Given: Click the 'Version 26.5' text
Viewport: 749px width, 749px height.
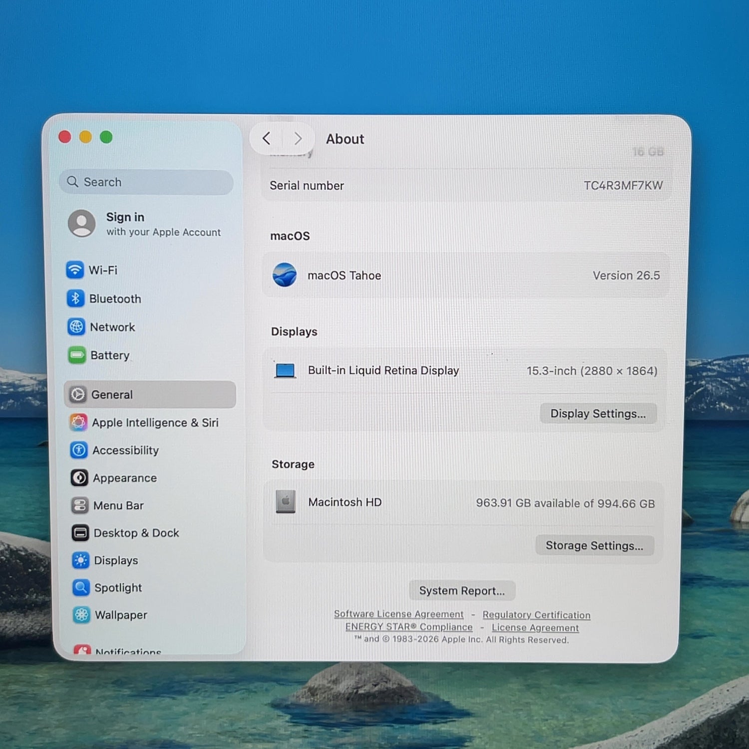Looking at the screenshot, I should (626, 276).
